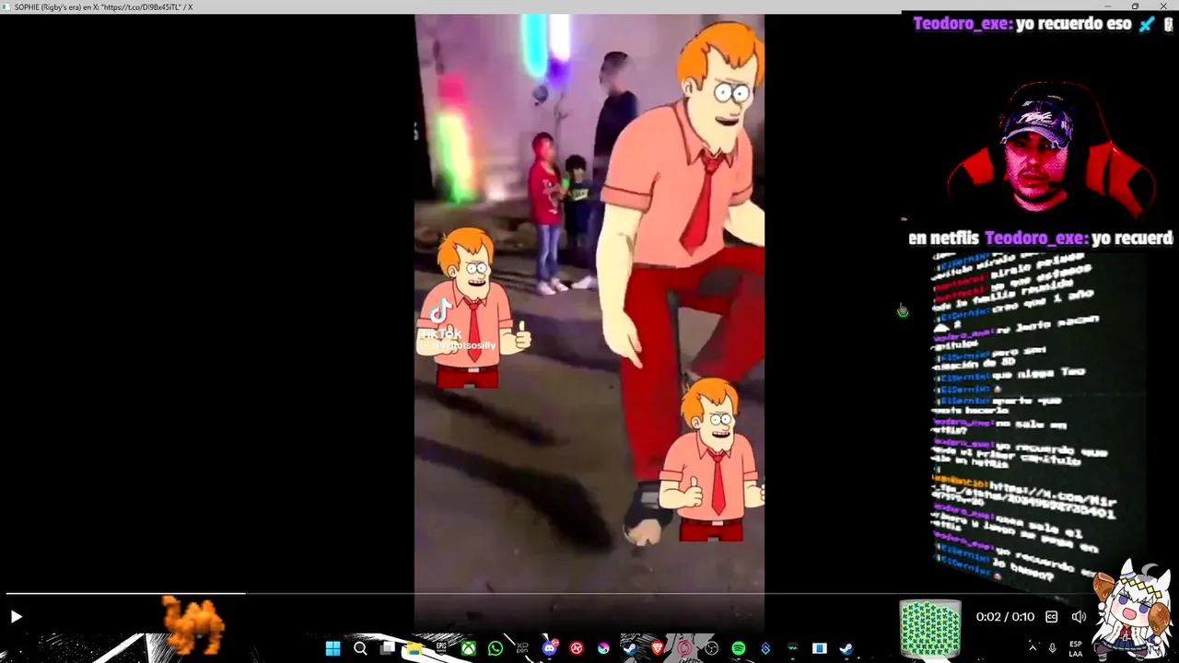
Task: Open the pink ring app on the taskbar
Action: (x=684, y=648)
